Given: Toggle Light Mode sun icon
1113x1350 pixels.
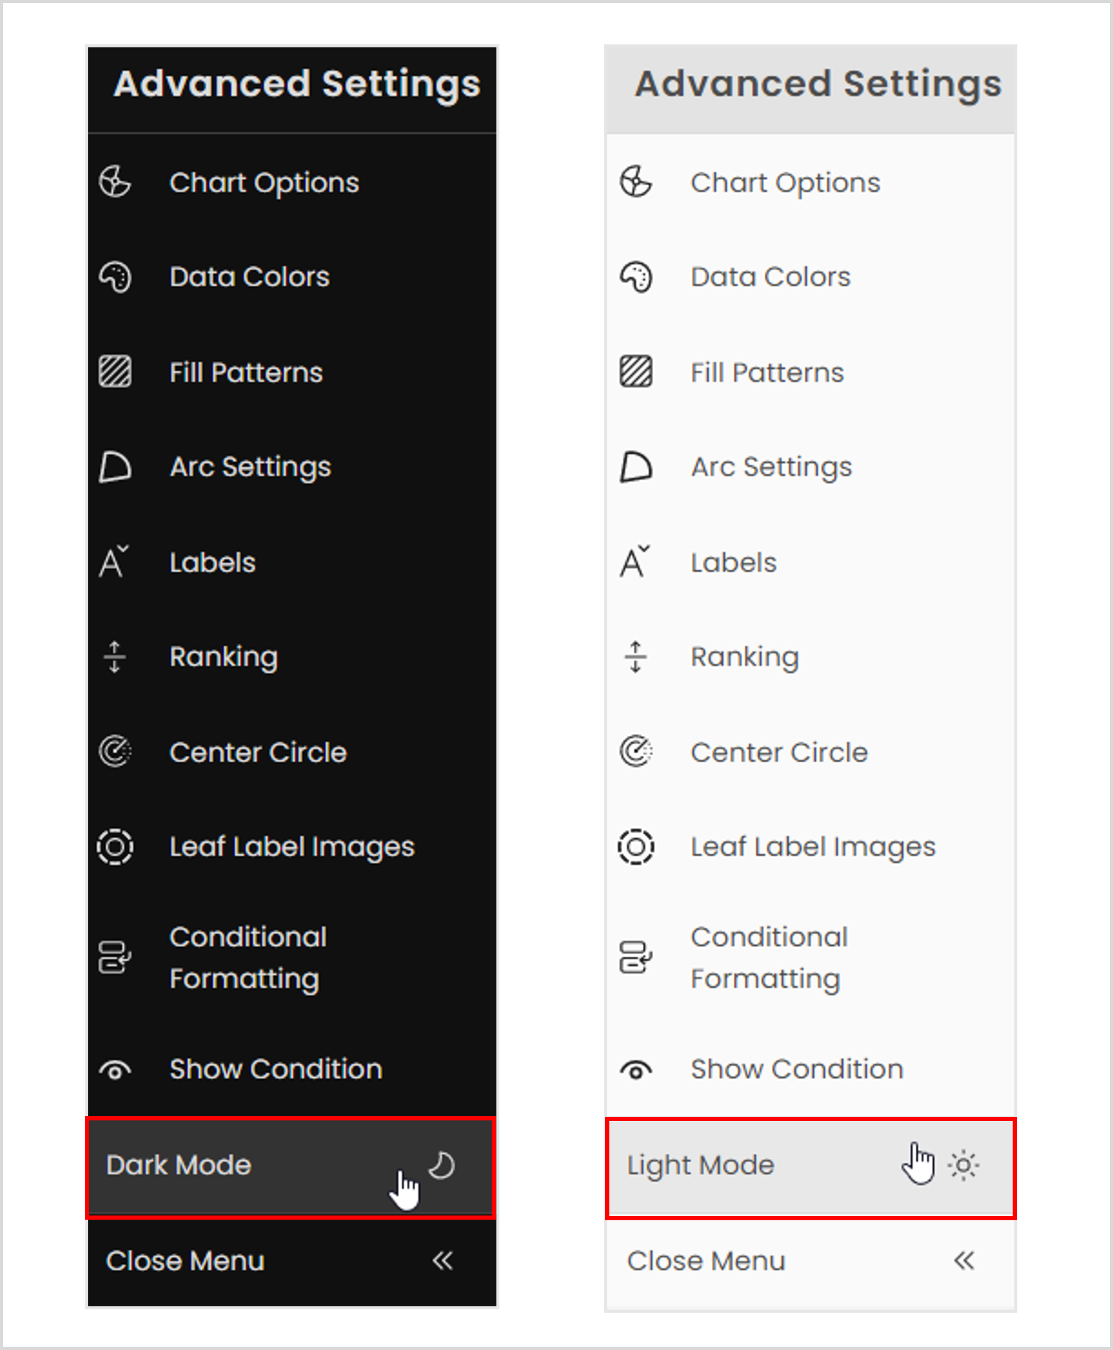Looking at the screenshot, I should click(964, 1165).
